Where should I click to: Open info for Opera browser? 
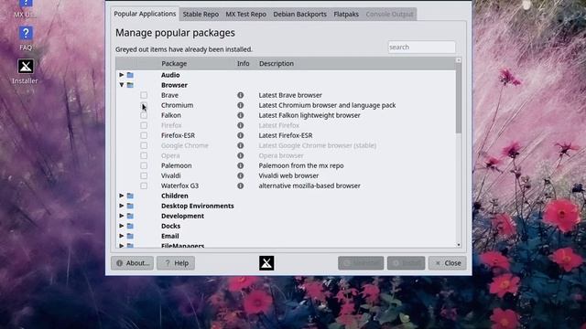pos(240,155)
